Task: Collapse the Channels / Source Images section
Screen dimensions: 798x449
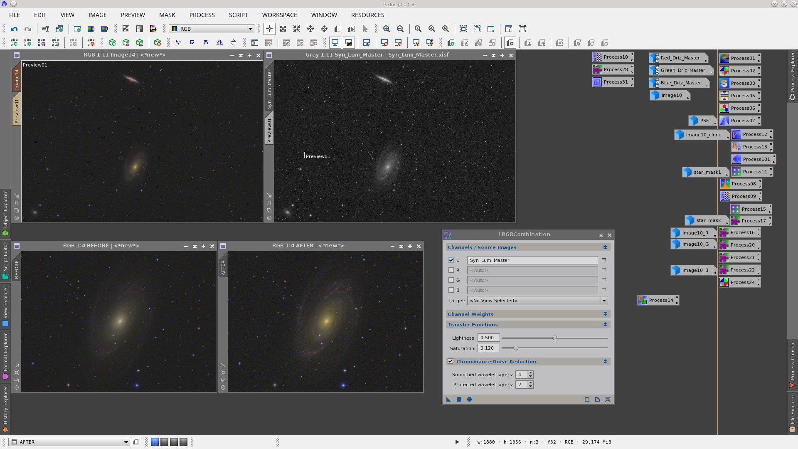Action: point(606,247)
